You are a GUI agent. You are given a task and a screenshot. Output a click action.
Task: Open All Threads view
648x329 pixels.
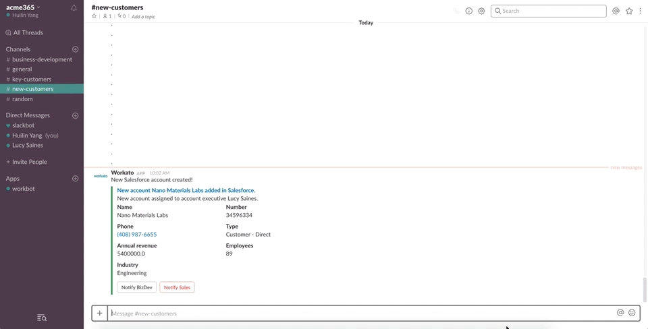point(28,32)
